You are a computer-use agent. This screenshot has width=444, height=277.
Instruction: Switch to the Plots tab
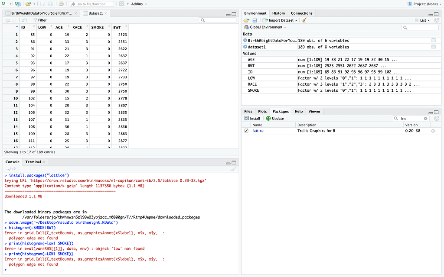tap(262, 111)
